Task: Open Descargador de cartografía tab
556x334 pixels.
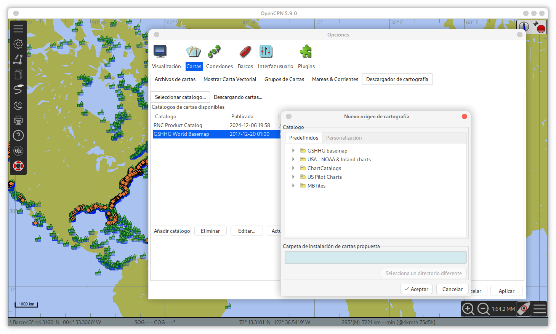Action: 397,79
